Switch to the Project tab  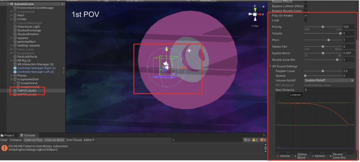(8, 135)
